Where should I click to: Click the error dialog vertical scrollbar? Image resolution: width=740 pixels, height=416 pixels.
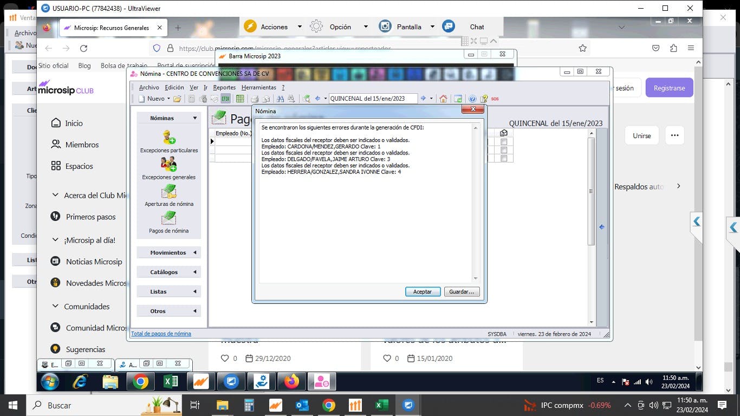(x=476, y=203)
